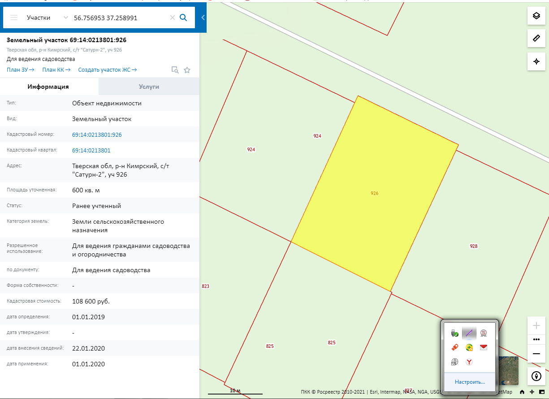Viewport: 549px width, 399px height.
Task: Zoom out the map with minus button
Action: 536,354
